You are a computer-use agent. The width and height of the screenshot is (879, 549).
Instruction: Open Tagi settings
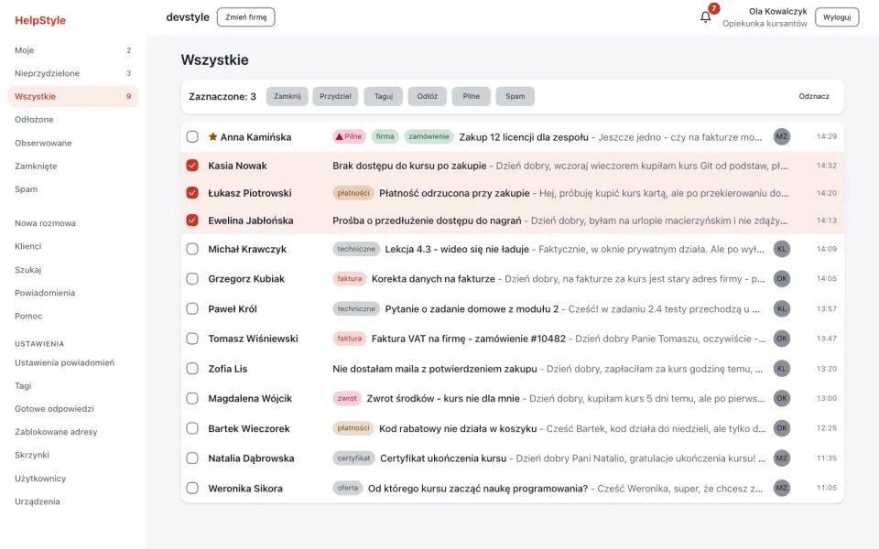pos(73,385)
